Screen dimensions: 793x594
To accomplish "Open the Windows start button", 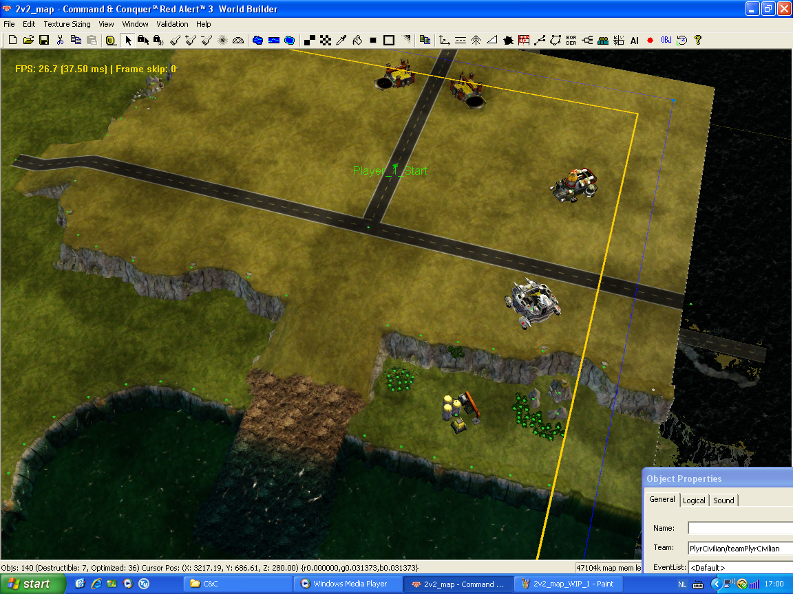I will tap(33, 584).
